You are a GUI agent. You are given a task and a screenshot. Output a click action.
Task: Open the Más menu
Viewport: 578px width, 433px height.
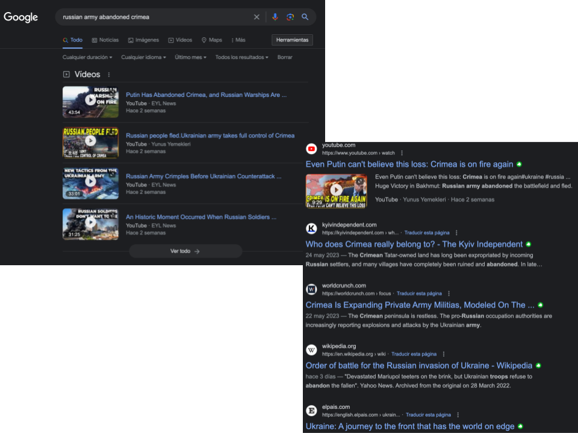[238, 40]
